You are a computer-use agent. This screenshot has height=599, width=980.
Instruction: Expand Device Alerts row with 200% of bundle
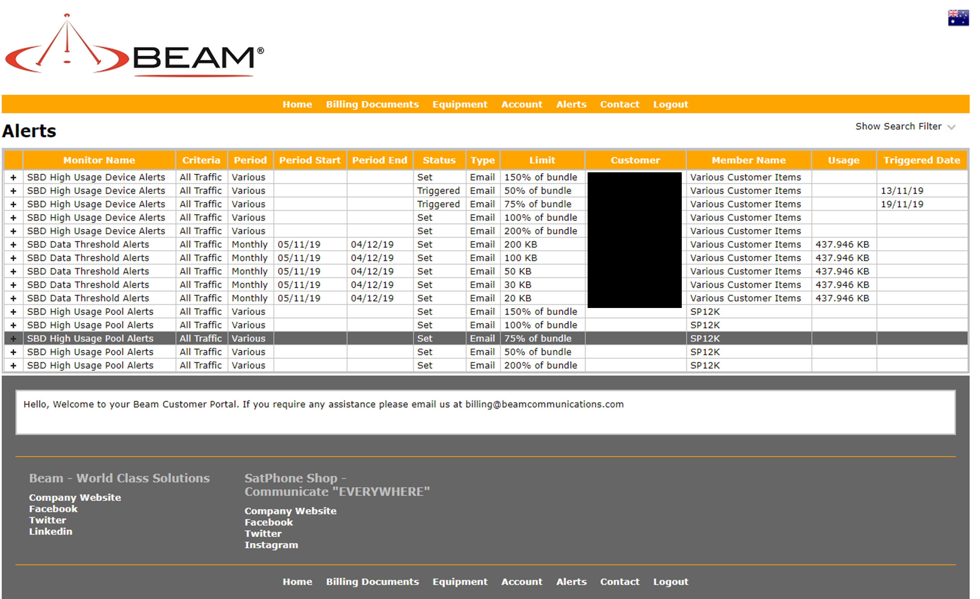pos(13,231)
